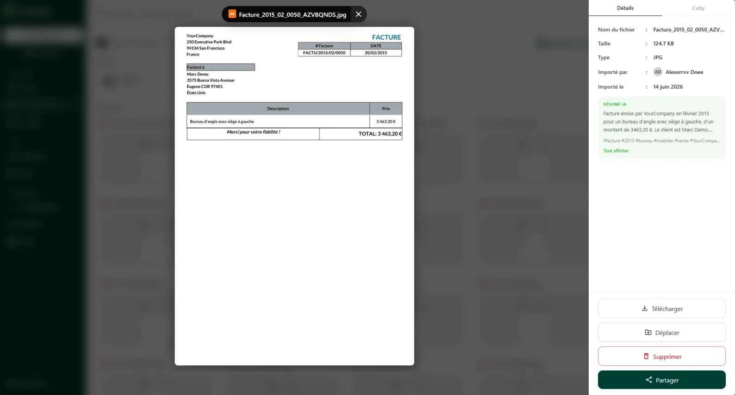Share file with the Partager button
Screen dimensions: 735x395
661,380
